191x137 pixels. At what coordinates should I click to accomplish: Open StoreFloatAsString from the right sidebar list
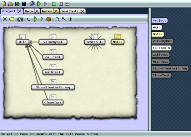coord(170,68)
